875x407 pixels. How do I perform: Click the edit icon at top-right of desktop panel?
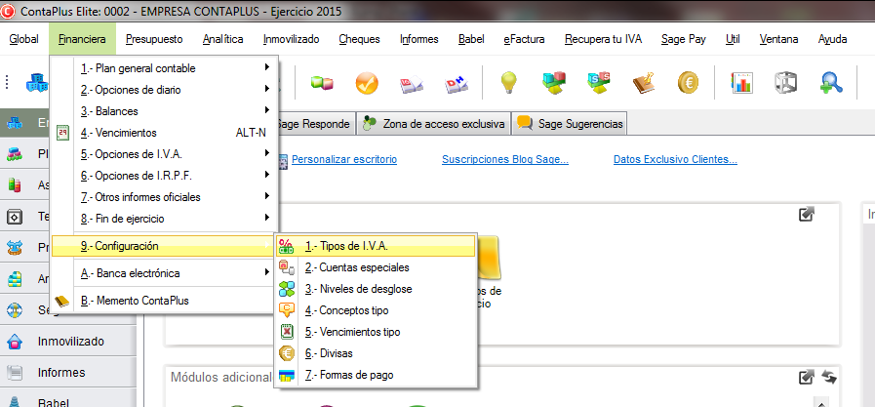806,214
